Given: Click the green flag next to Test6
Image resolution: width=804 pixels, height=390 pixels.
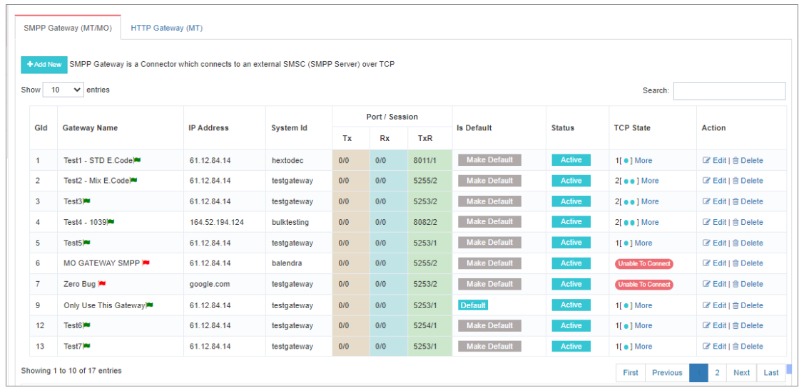Looking at the screenshot, I should 86,325.
